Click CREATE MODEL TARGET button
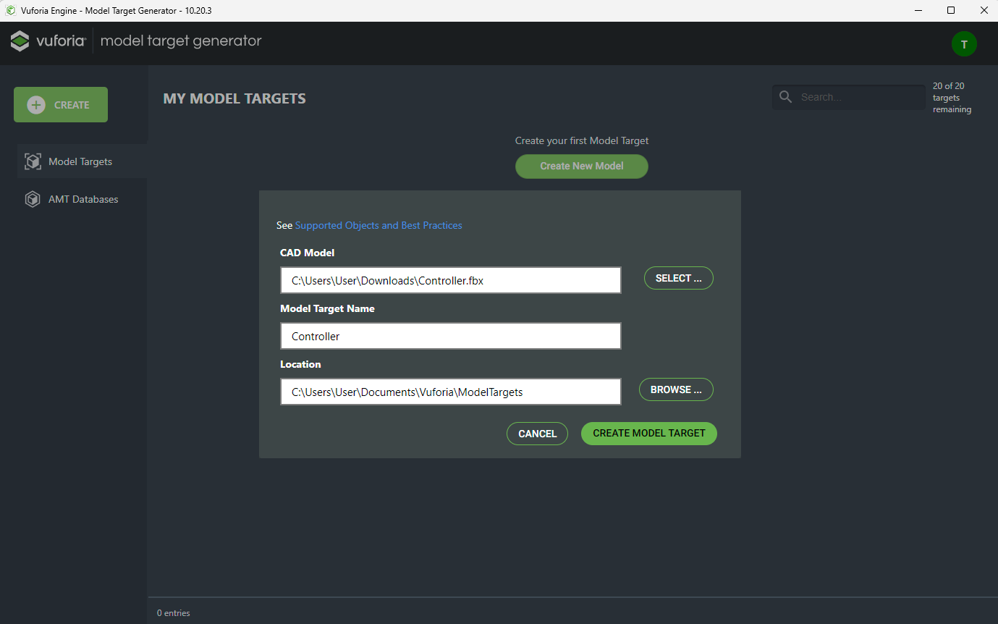Image resolution: width=998 pixels, height=624 pixels. click(x=649, y=433)
